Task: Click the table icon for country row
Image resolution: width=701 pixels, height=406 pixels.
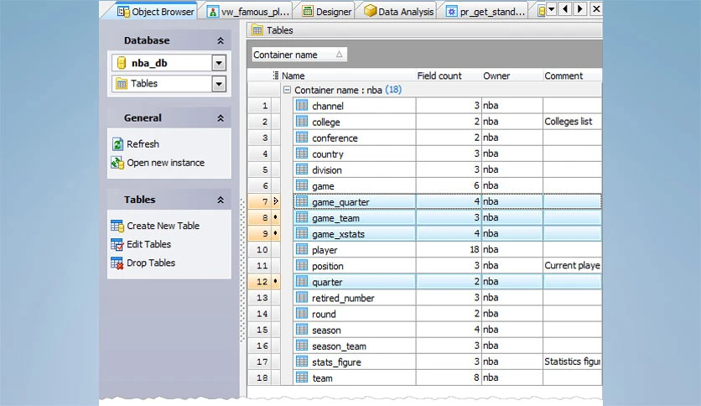Action: pyautogui.click(x=302, y=154)
